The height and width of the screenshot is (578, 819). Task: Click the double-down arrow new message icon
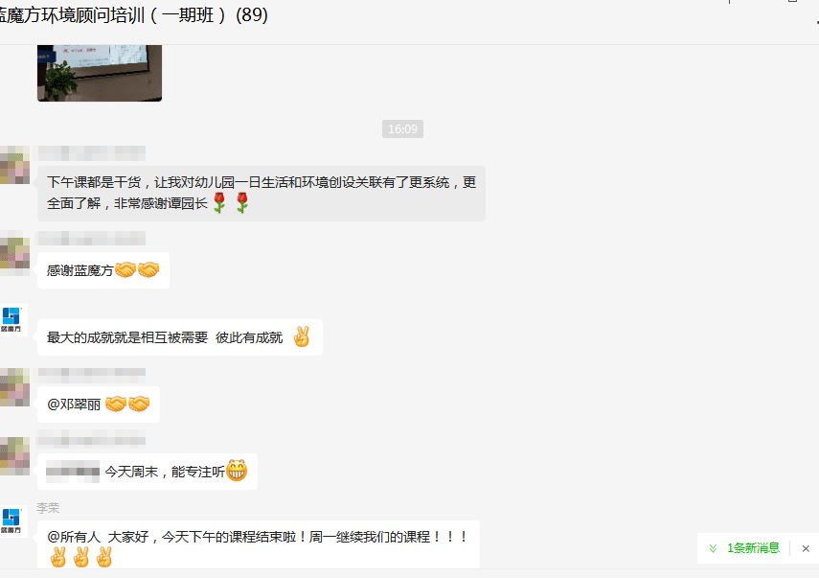pyautogui.click(x=713, y=548)
